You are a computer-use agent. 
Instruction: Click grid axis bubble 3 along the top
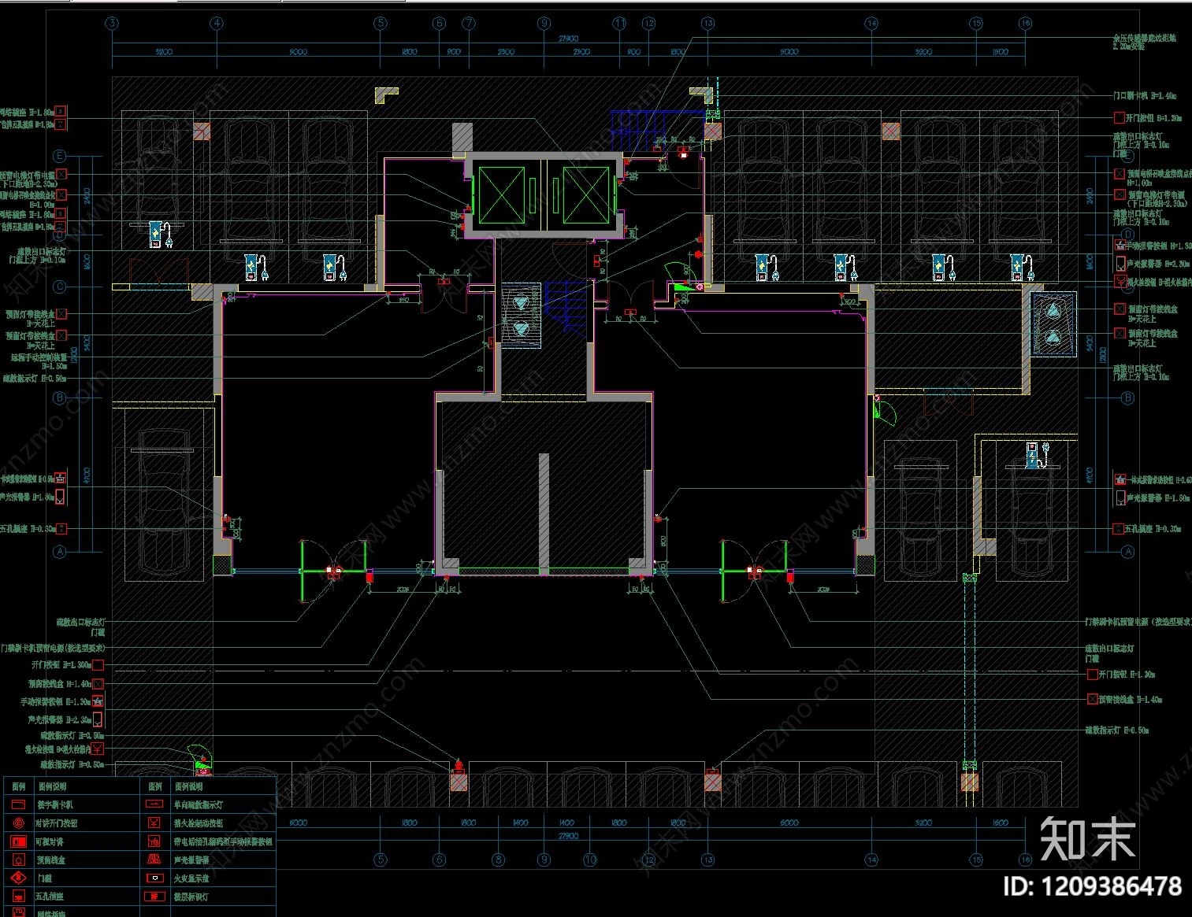pyautogui.click(x=112, y=24)
